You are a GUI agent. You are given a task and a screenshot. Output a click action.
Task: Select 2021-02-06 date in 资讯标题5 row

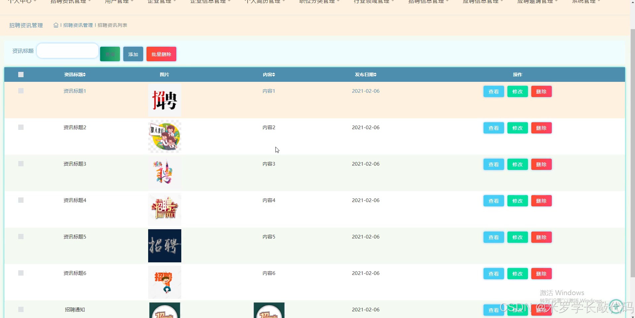(366, 237)
